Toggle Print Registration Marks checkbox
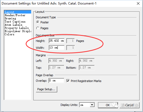 tap(68, 81)
